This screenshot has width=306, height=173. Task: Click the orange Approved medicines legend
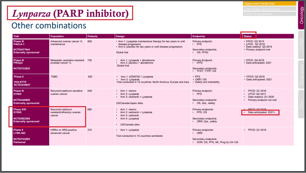pyautogui.click(x=269, y=3)
